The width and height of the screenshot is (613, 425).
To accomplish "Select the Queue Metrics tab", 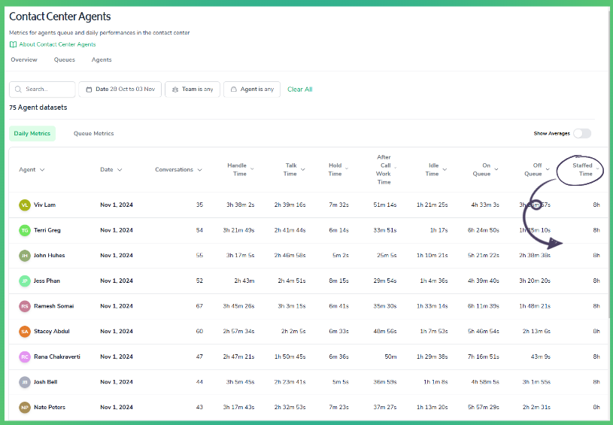I will click(x=93, y=134).
